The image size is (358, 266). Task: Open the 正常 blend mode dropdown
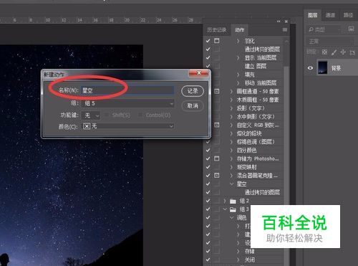tap(330, 42)
